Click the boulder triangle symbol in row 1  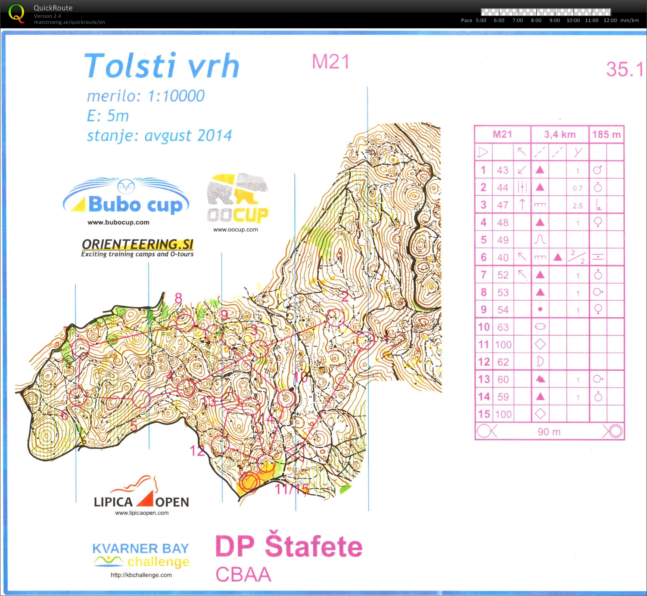click(540, 170)
